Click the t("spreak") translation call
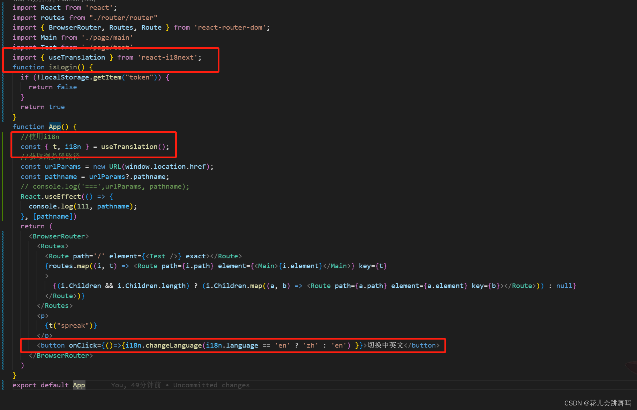 70,325
